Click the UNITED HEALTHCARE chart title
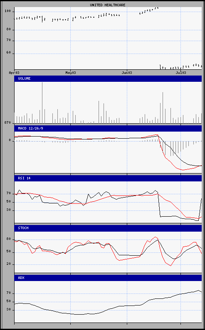 click(x=108, y=5)
